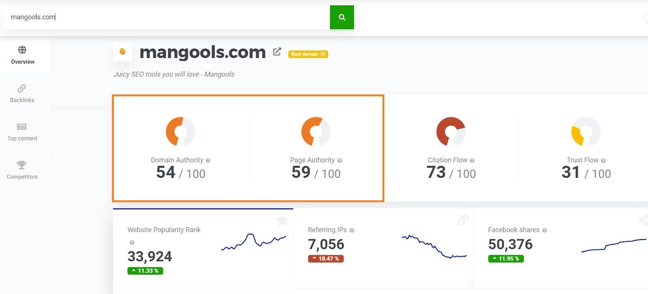Image resolution: width=648 pixels, height=294 pixels.
Task: Click the Domain Authority help question icon
Action: click(x=208, y=160)
